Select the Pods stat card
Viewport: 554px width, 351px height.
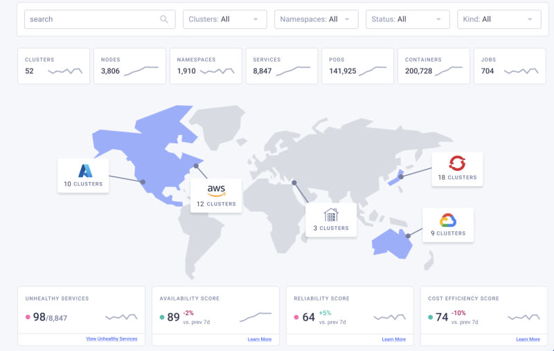(x=357, y=66)
